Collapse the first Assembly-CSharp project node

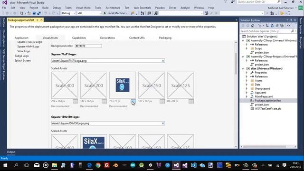tap(243, 40)
